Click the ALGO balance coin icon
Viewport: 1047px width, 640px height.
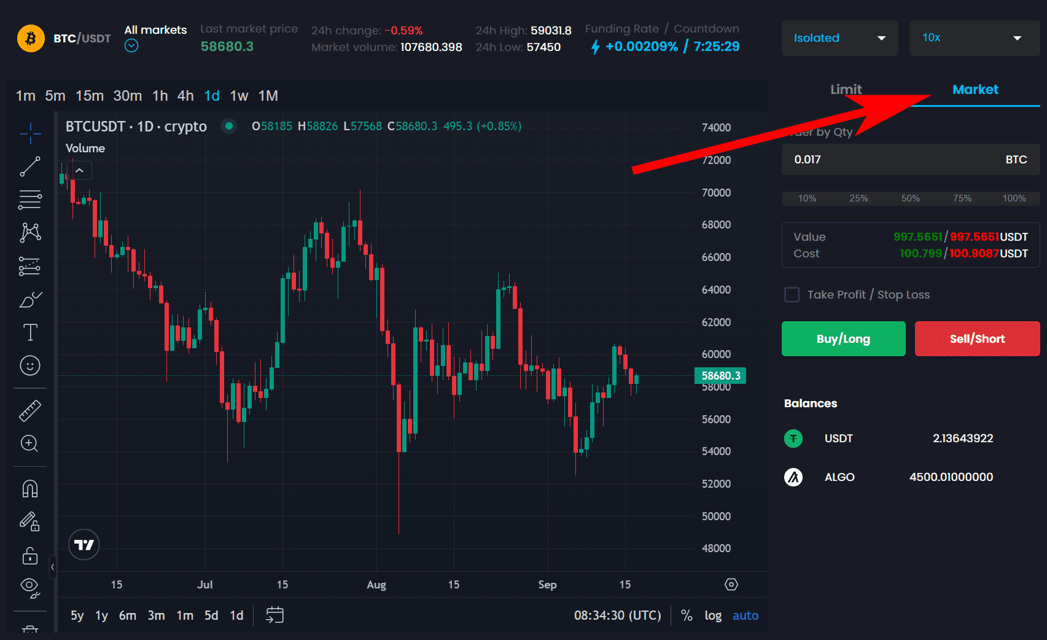(793, 477)
